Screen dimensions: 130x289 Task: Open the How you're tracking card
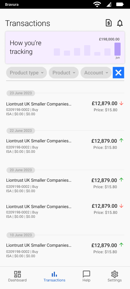(x=65, y=48)
